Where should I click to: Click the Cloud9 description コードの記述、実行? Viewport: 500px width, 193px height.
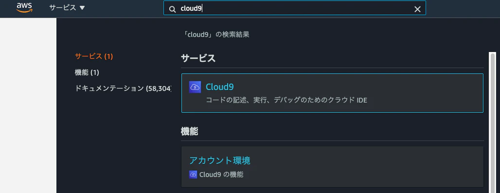[x=286, y=100]
